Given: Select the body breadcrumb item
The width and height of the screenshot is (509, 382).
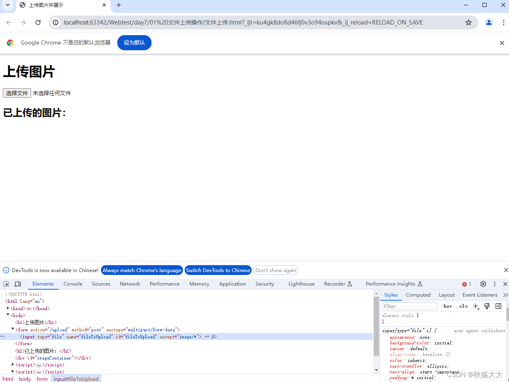Looking at the screenshot, I should pyautogui.click(x=25, y=379).
